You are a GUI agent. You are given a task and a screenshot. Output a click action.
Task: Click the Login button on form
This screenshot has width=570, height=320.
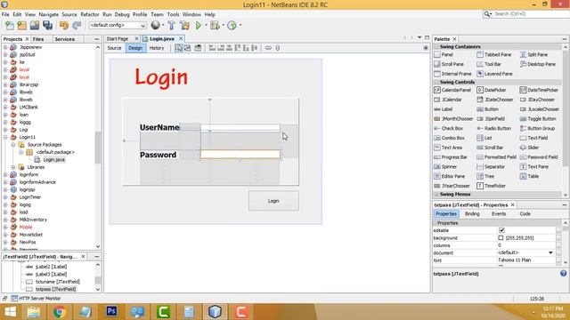(273, 201)
